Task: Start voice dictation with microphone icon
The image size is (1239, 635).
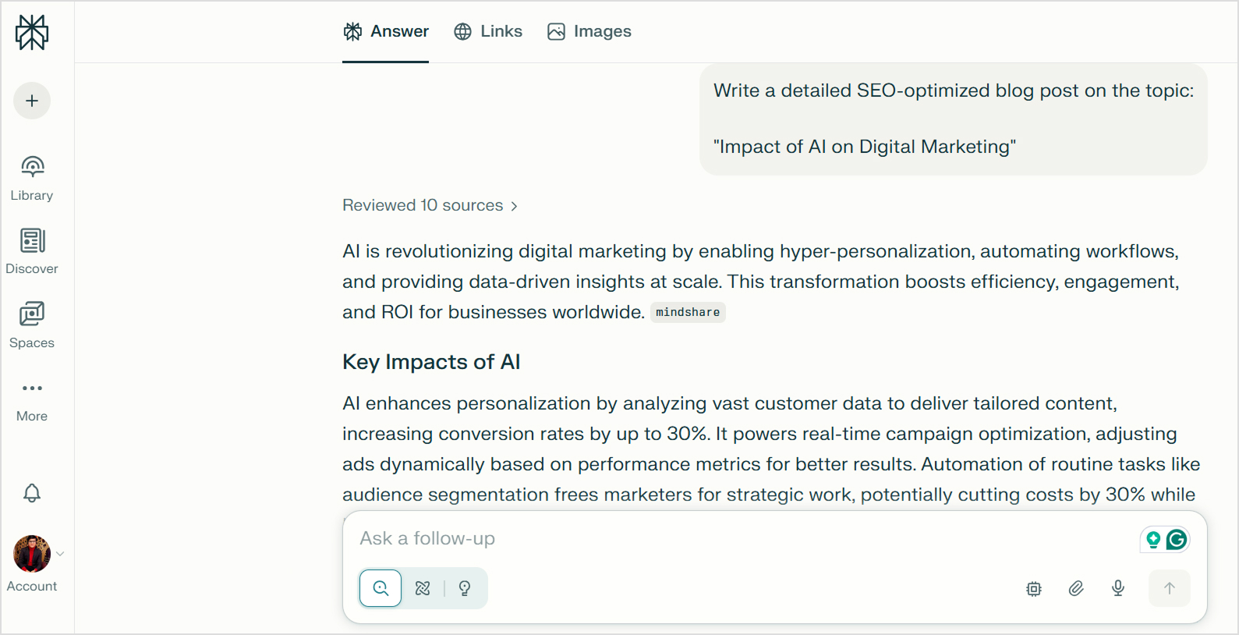Action: 1118,588
